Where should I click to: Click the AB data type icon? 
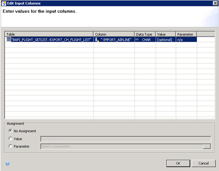click(x=137, y=39)
